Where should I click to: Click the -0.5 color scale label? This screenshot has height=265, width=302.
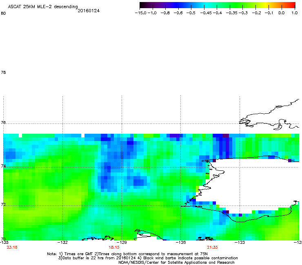tap(191, 13)
